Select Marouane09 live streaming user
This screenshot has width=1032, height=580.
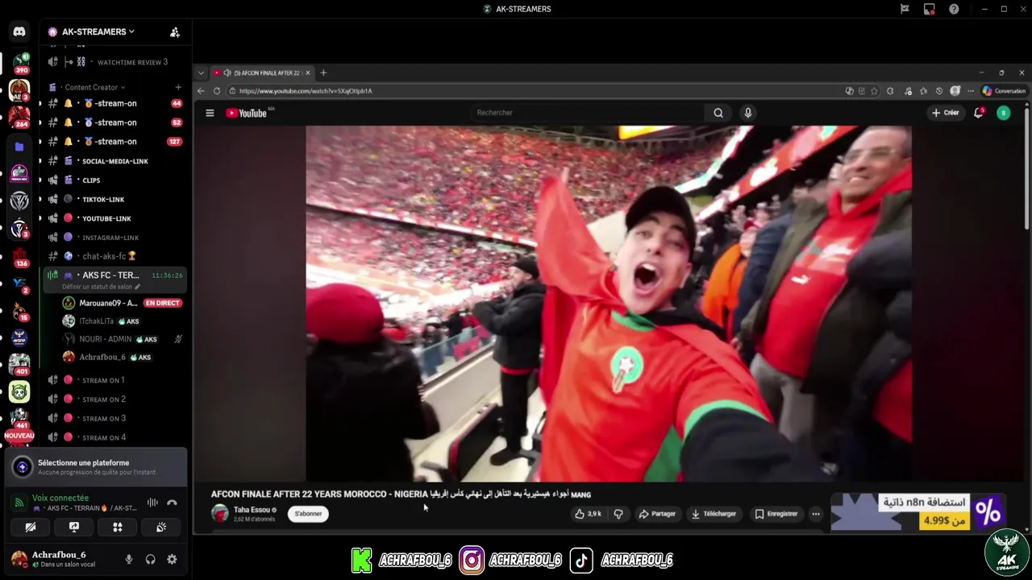click(123, 303)
